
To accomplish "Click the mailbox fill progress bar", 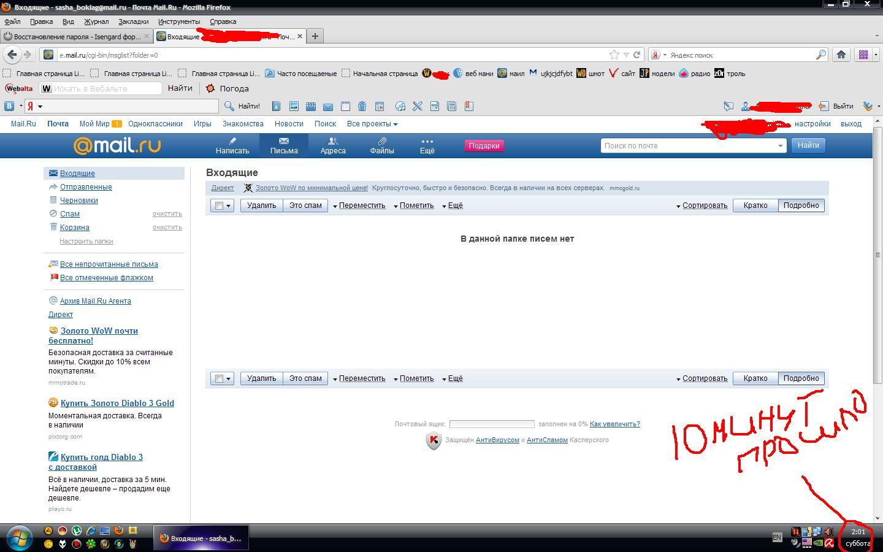I will click(492, 424).
